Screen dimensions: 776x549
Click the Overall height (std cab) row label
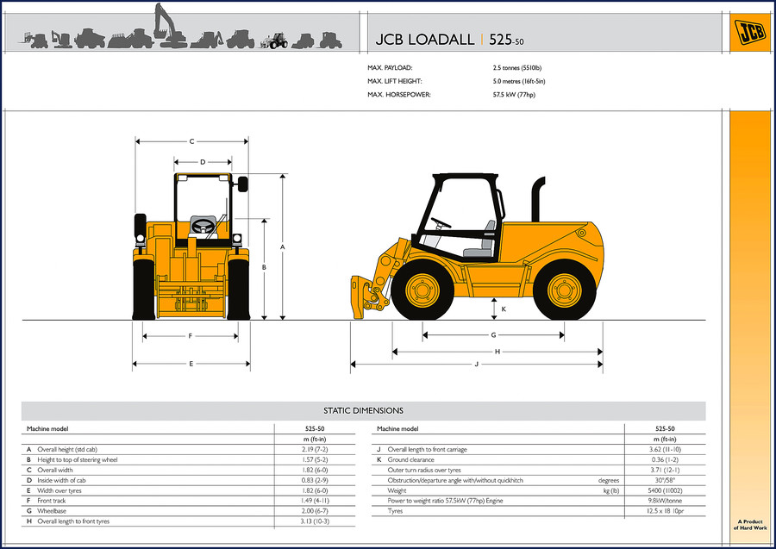[x=67, y=450]
